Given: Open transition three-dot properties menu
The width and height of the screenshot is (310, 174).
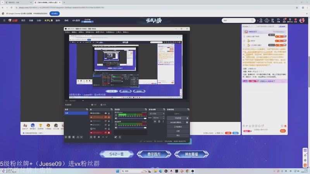Looking at the screenshot, I should pos(163,121).
